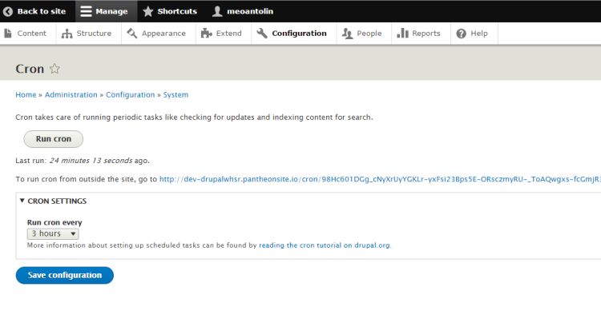The image size is (601, 319).
Task: Click the Manage hamburger icon
Action: click(86, 11)
